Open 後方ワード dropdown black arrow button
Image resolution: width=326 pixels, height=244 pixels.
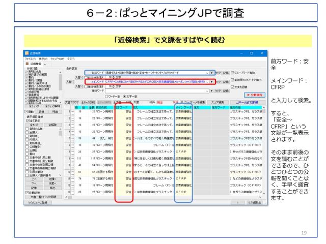212,91
